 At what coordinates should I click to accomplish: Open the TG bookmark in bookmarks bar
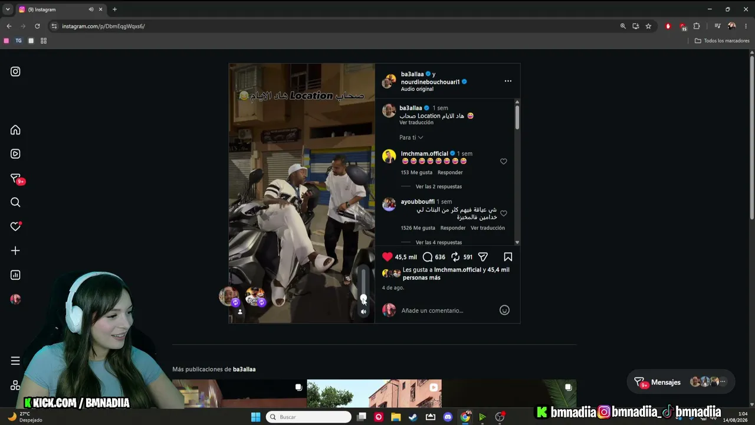[18, 41]
